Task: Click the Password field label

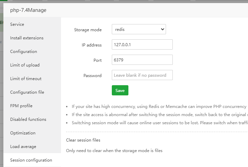Action: pyautogui.click(x=92, y=76)
